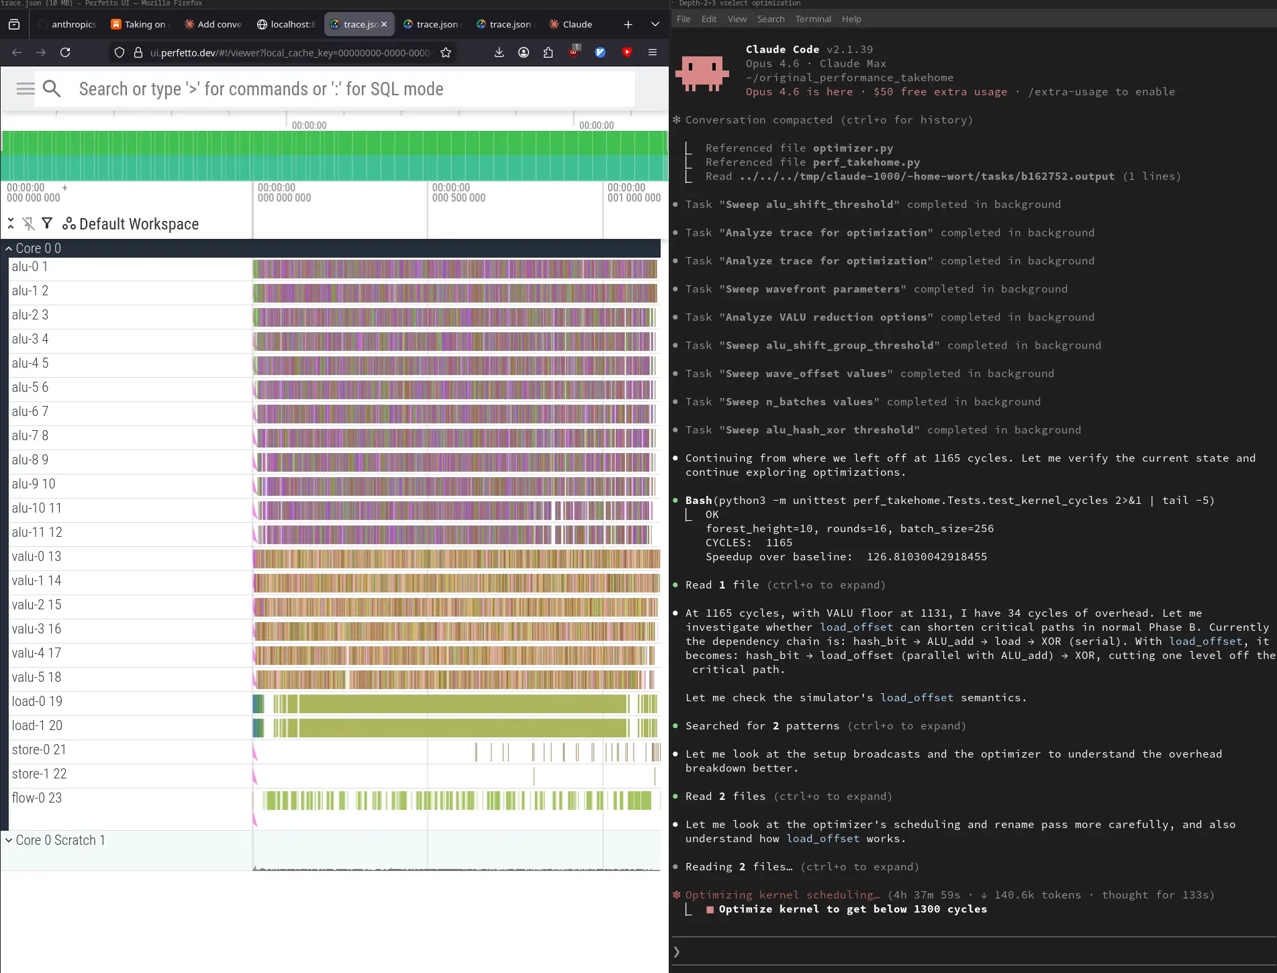Open the Firefox account profile icon
This screenshot has height=973, width=1277.
[524, 52]
